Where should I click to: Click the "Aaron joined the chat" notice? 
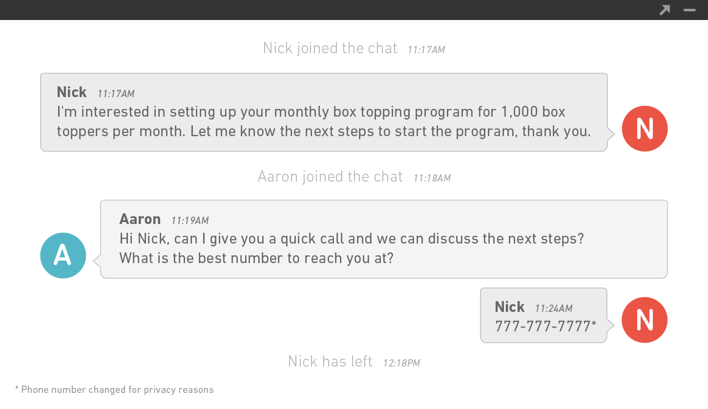(x=330, y=177)
